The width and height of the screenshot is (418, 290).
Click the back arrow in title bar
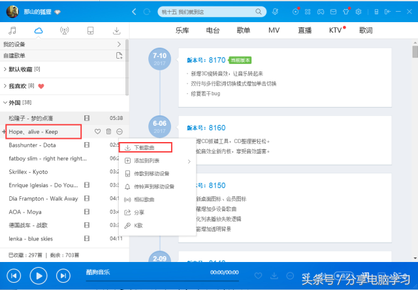134,12
